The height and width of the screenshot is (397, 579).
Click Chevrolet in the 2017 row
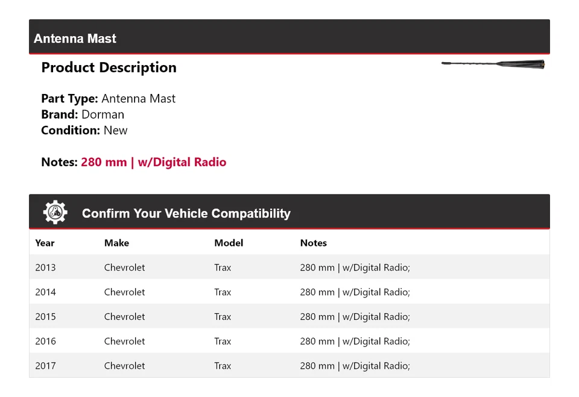coord(124,366)
